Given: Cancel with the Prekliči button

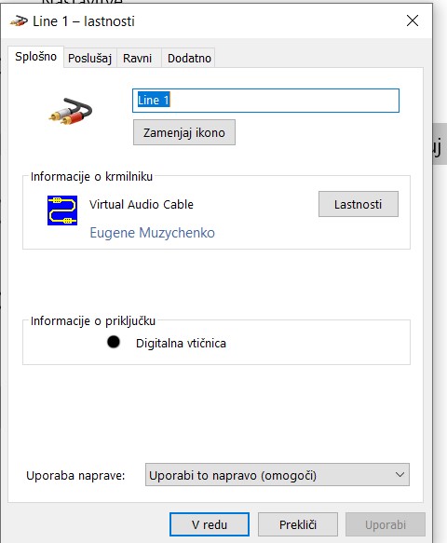Looking at the screenshot, I should 298,524.
